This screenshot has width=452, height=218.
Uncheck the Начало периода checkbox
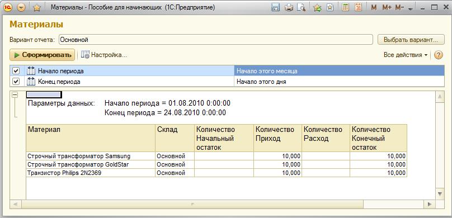tap(16, 71)
